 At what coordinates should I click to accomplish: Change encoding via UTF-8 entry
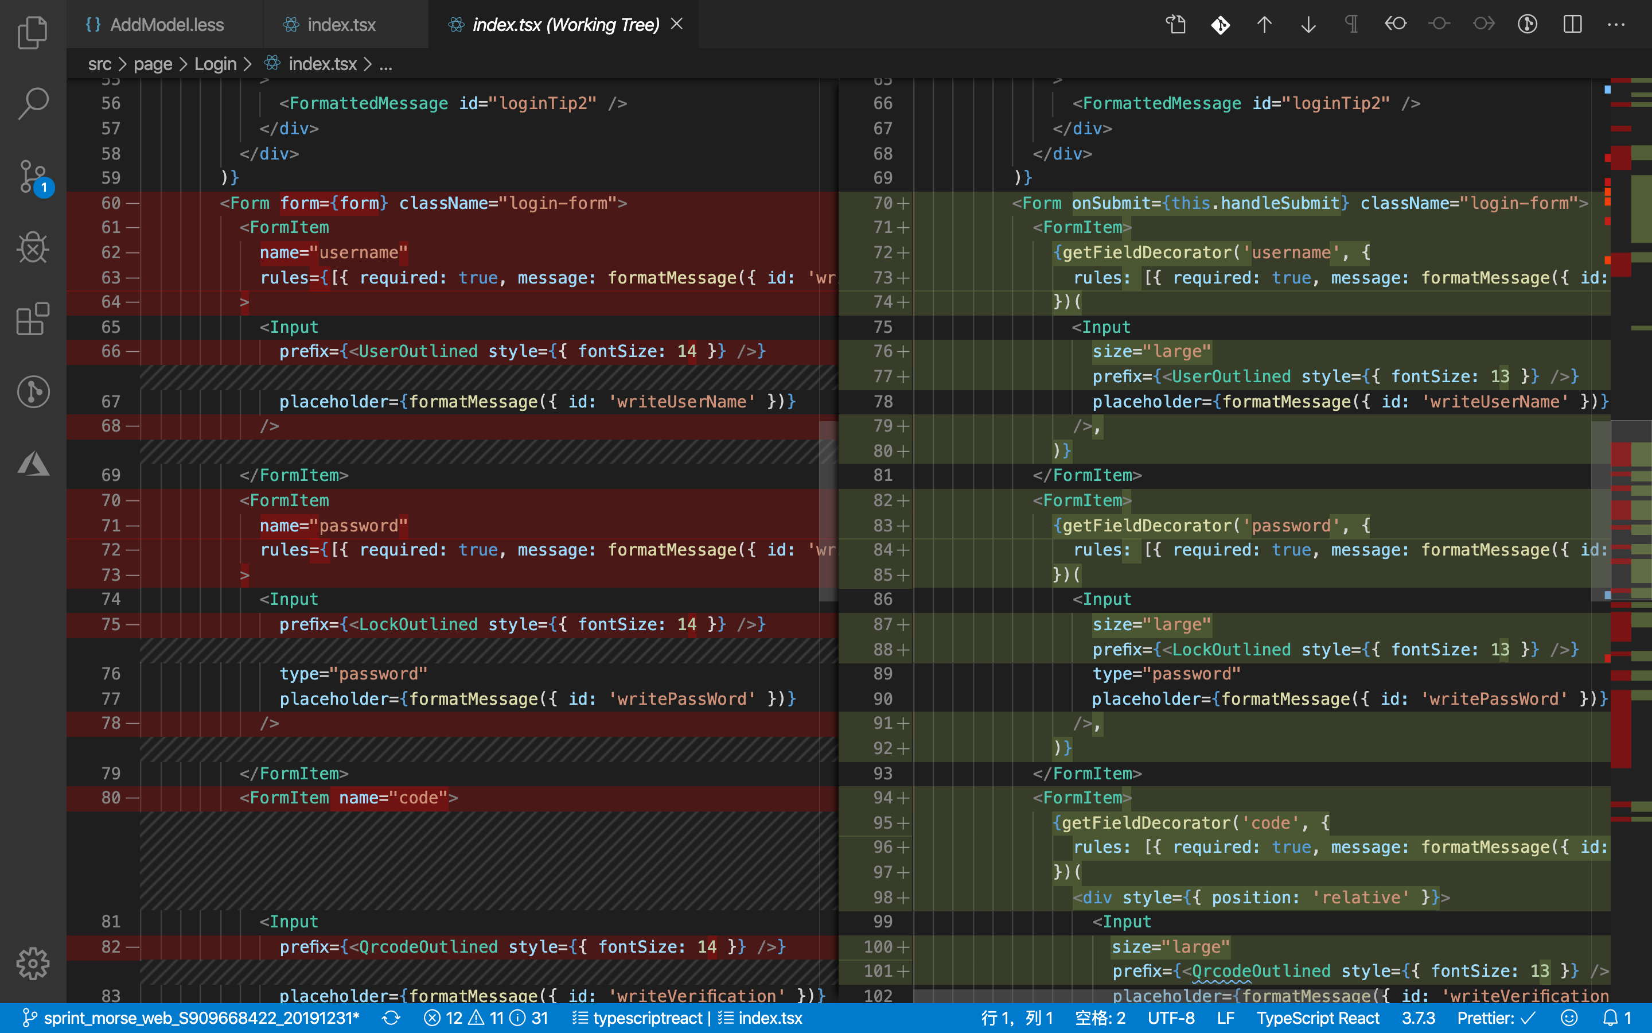(x=1171, y=1018)
